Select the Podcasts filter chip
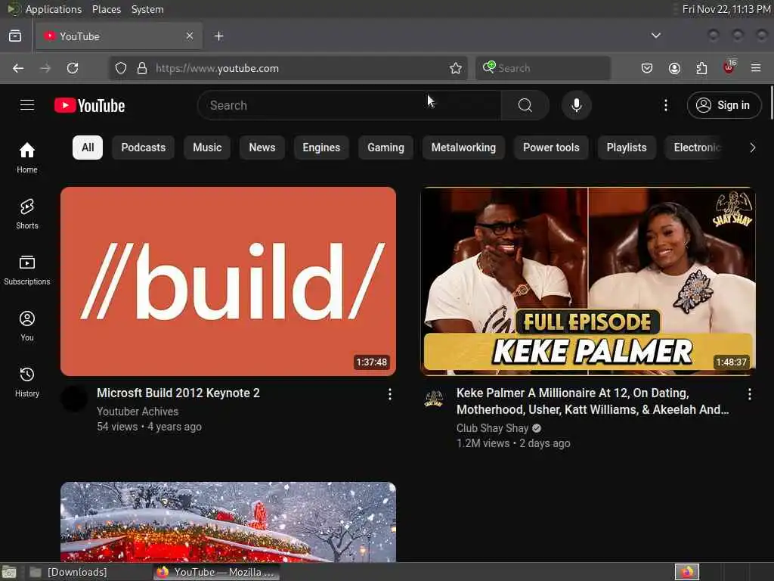The width and height of the screenshot is (774, 581). [x=143, y=148]
